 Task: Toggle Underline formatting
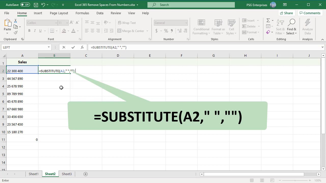[x=40, y=31]
